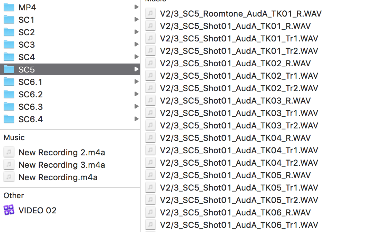Click the SC5 folder icon
This screenshot has width=383, height=232.
point(9,69)
